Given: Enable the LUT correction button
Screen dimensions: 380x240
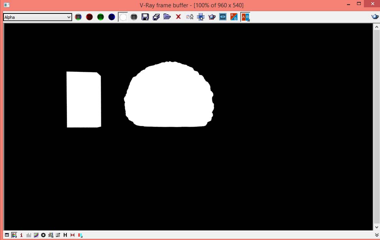Looking at the screenshot, I should [x=58, y=235].
